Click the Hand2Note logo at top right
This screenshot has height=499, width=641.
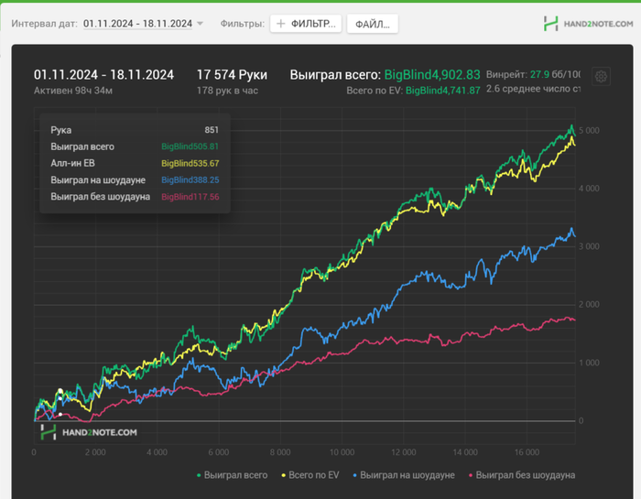tap(588, 24)
